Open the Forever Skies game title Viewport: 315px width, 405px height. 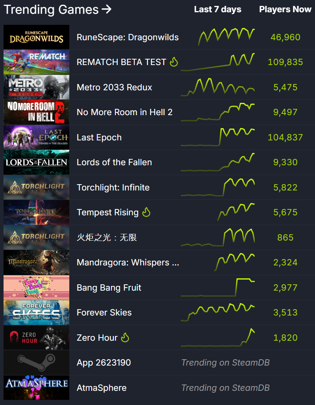point(104,313)
